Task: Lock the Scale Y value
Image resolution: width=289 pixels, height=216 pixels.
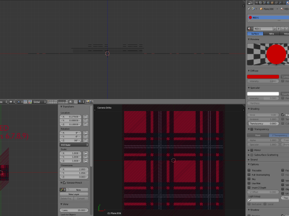Action: tap(85, 157)
